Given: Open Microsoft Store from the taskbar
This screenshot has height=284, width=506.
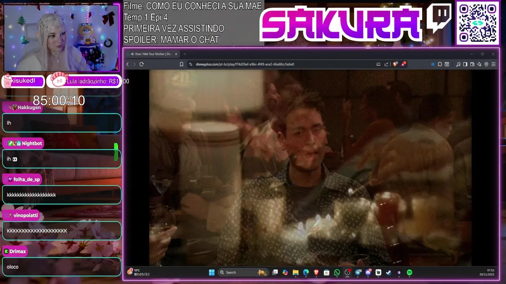Looking at the screenshot, I should (x=327, y=272).
